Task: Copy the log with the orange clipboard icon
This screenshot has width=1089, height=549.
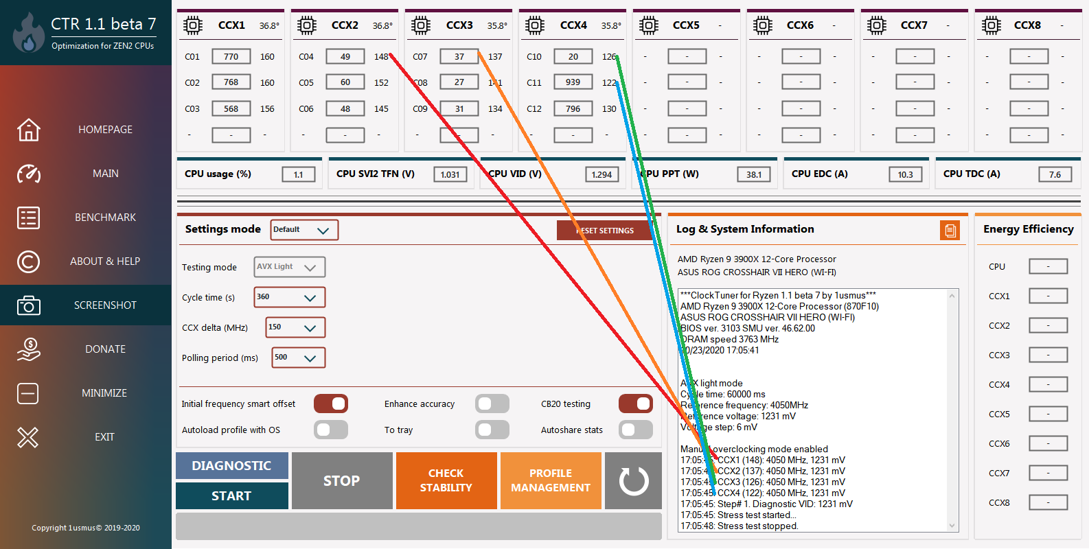Action: coord(950,231)
